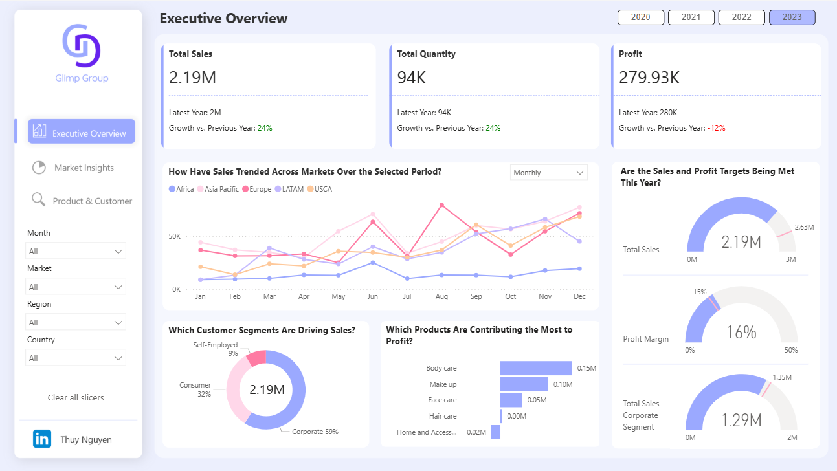The height and width of the screenshot is (471, 837).
Task: Open the Market slicer dropdown
Action: pos(76,287)
